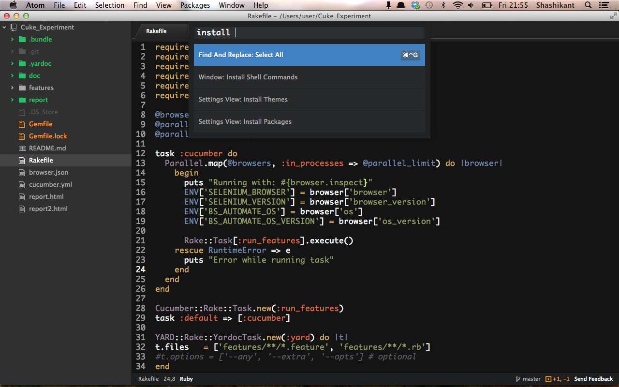Click the report folder icon
This screenshot has height=387, width=619.
[x=22, y=100]
